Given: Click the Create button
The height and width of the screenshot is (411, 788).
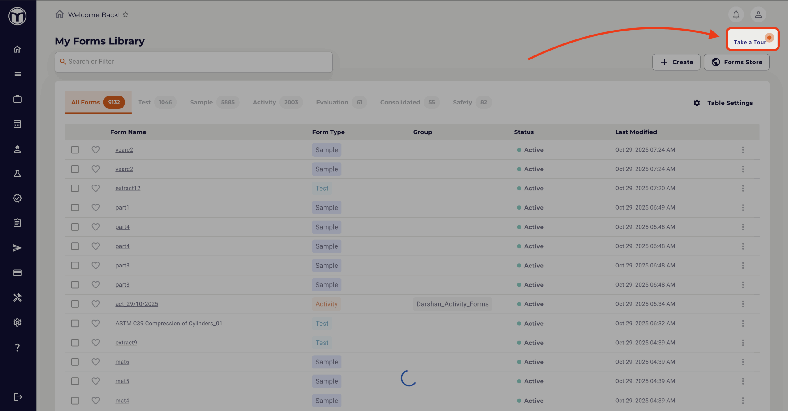Looking at the screenshot, I should 676,62.
